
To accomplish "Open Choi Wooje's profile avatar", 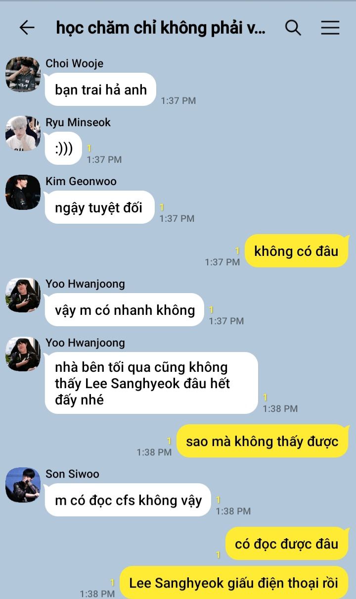I will (23, 74).
